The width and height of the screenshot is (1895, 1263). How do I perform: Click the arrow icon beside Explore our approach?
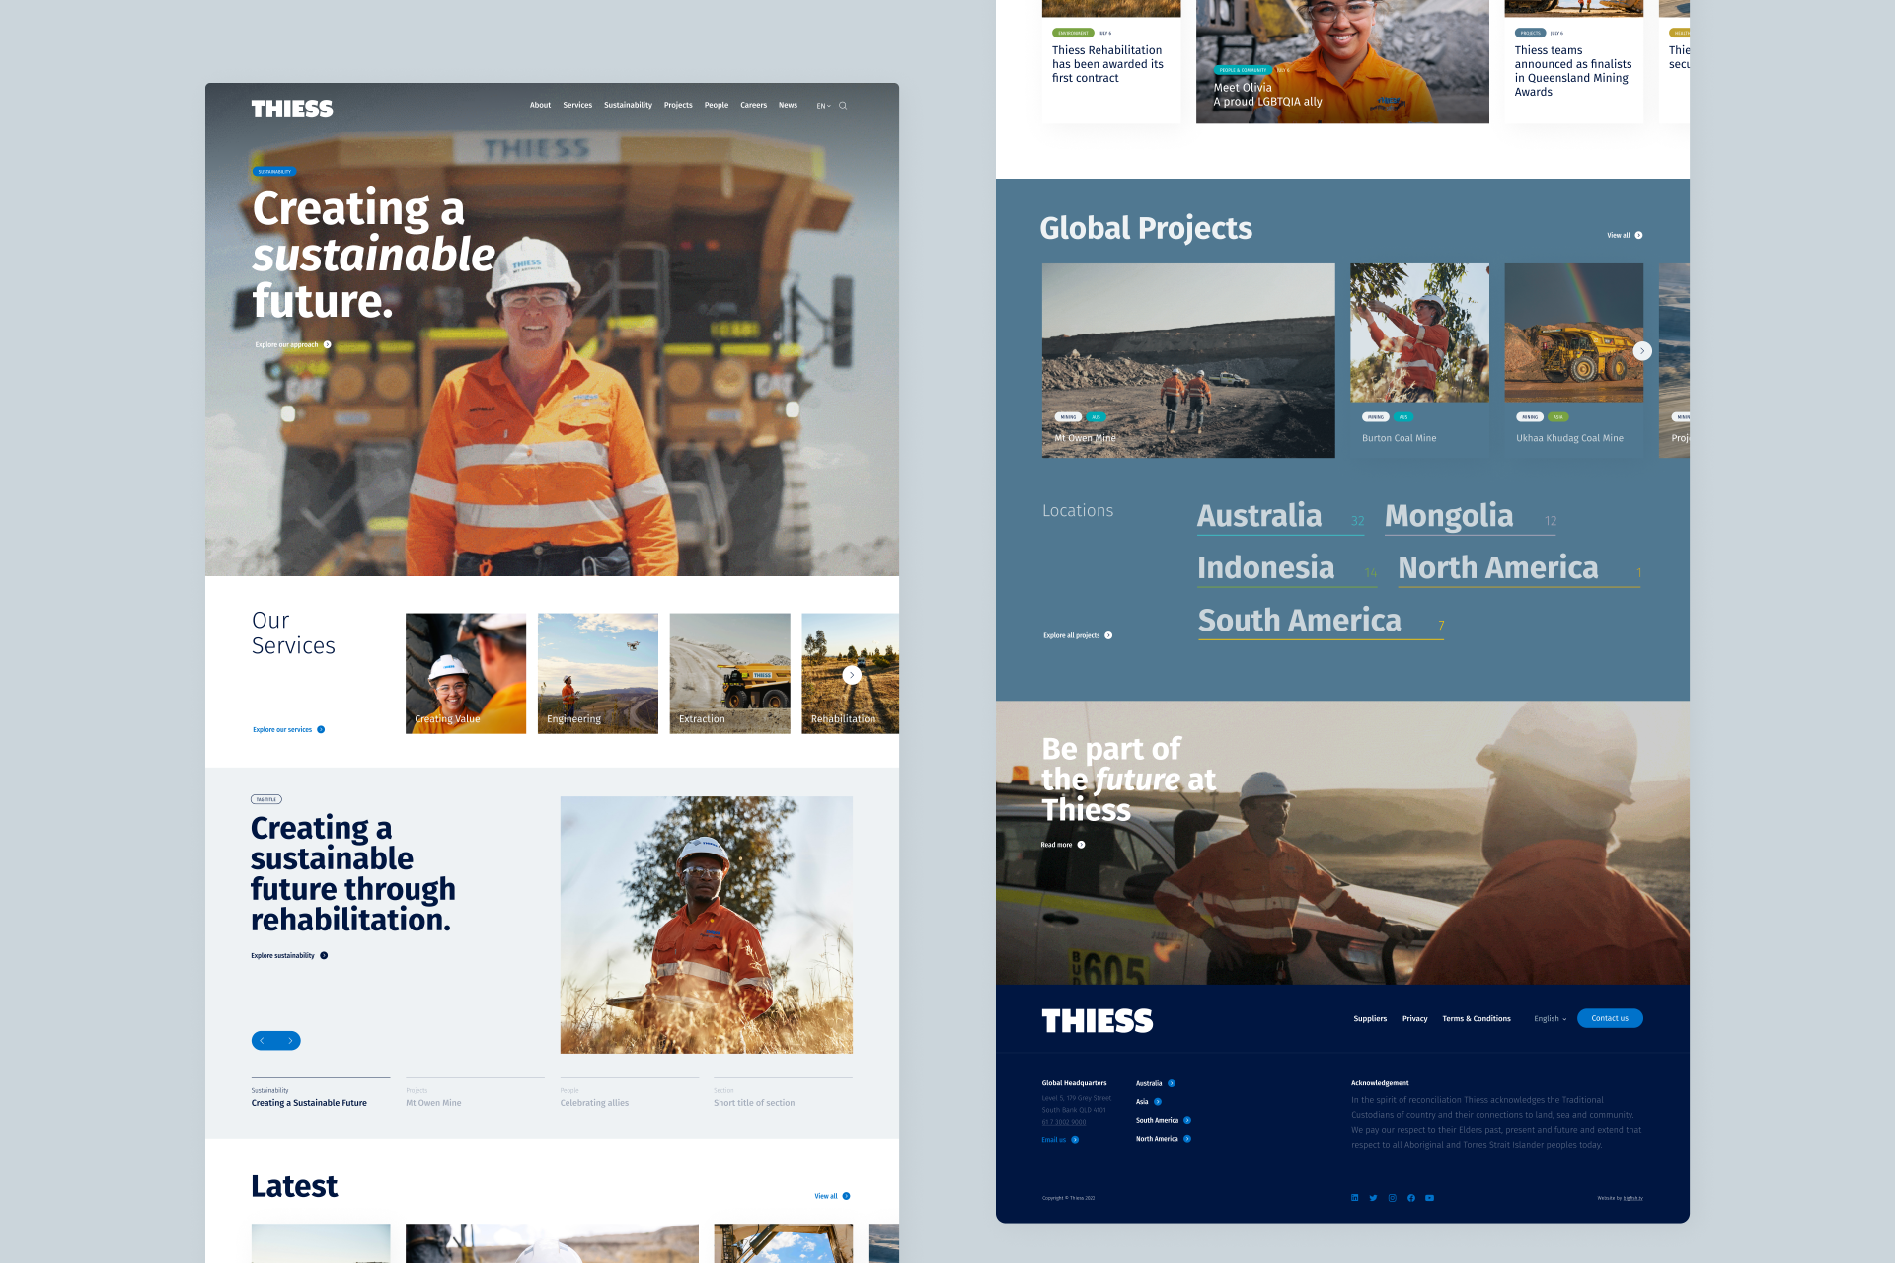(327, 345)
